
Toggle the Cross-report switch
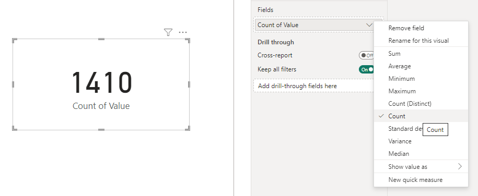[366, 55]
